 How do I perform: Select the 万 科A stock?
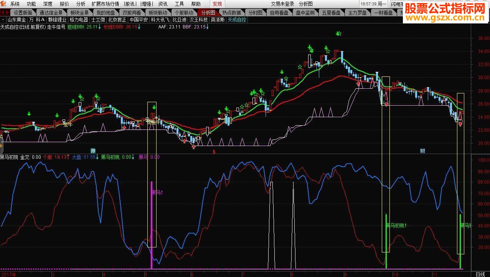pyautogui.click(x=37, y=20)
